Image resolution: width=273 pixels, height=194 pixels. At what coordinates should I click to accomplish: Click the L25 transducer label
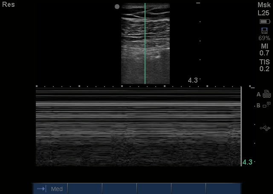coord(264,12)
